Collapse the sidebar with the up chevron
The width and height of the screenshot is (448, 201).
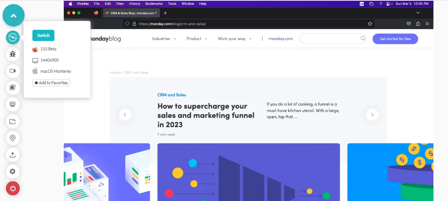(x=13, y=16)
